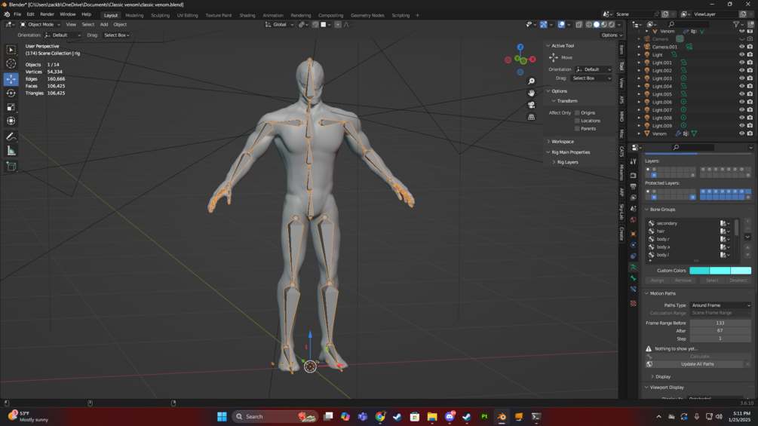Open Bone Constraints properties icon
Viewport: 758px width, 426px height.
pos(634,290)
